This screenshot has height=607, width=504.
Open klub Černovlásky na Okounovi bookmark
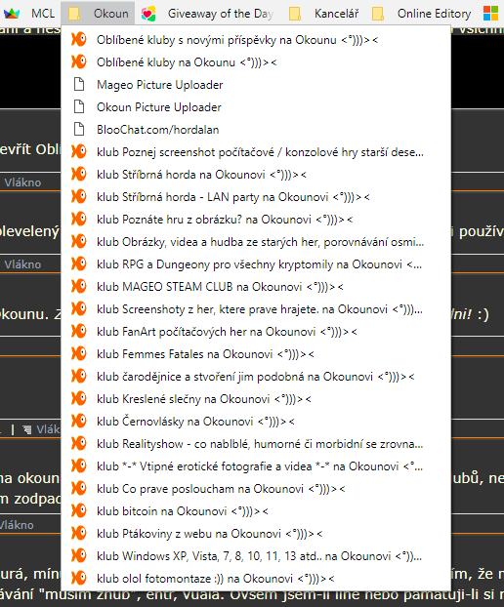tap(256, 422)
